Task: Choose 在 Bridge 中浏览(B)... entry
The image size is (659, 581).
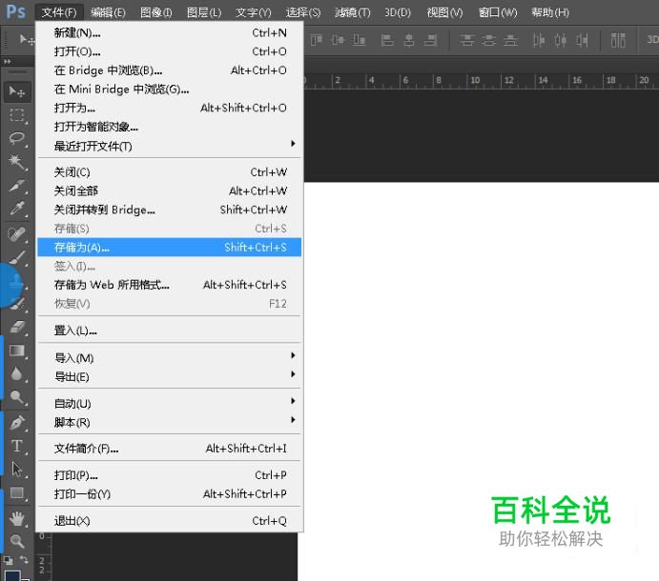Action: click(170, 70)
